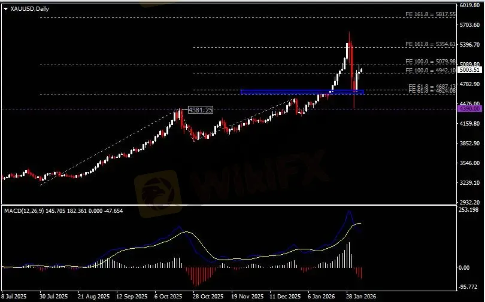Click the 5396.70 price axis value
485x302 pixels.
pos(469,45)
